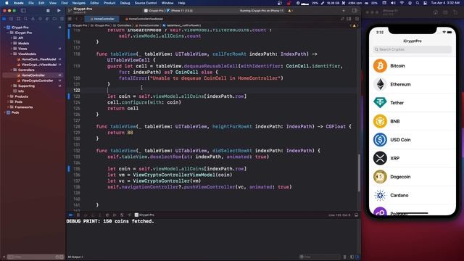The height and width of the screenshot is (261, 464).
Task: Expand the Views group
Action: point(12,49)
